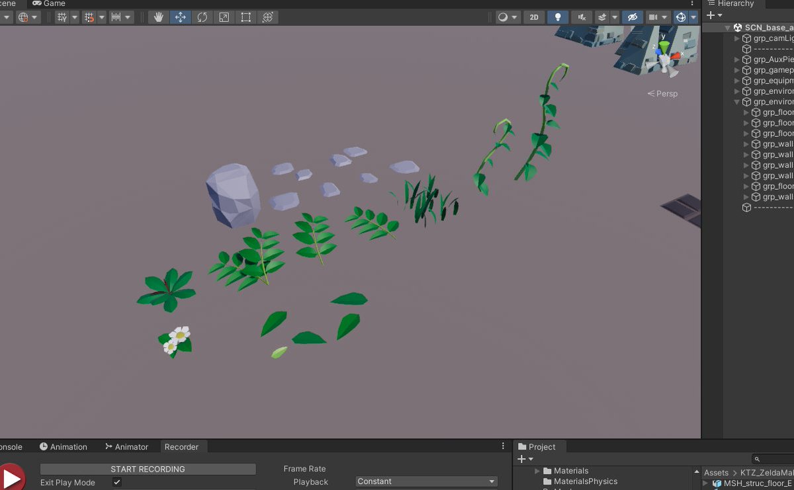Viewport: 794px width, 490px height.
Task: Click the cube icon next to grp_camLig
Action: tap(746, 38)
